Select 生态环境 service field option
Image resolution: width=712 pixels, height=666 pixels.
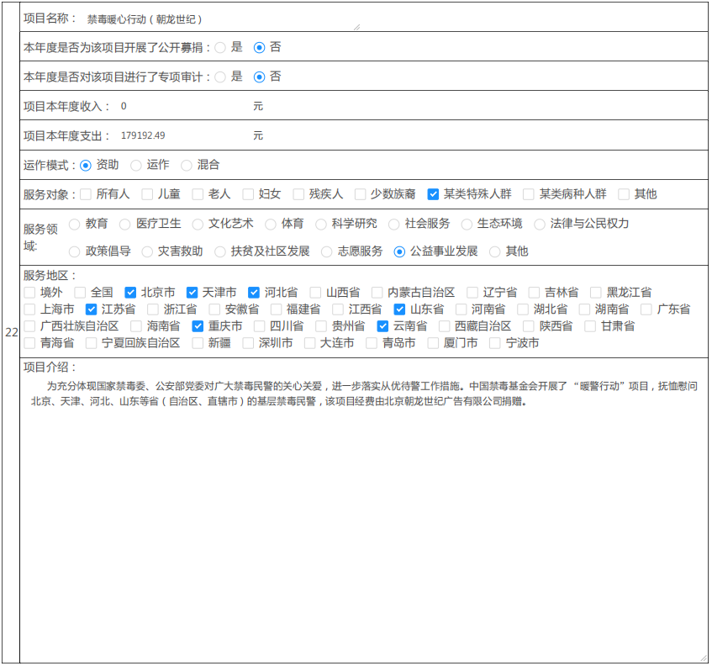click(467, 225)
